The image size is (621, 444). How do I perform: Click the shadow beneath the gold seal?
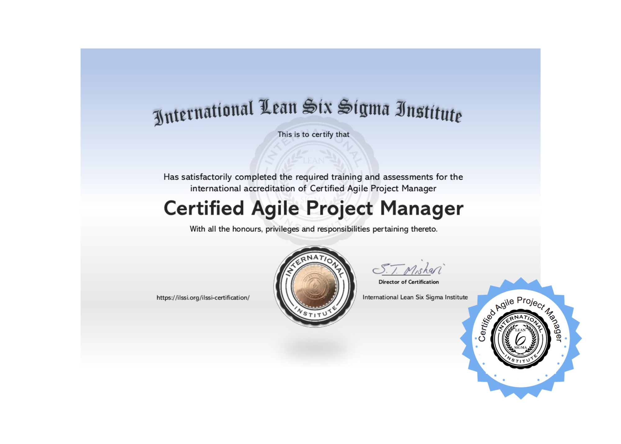tap(315, 347)
